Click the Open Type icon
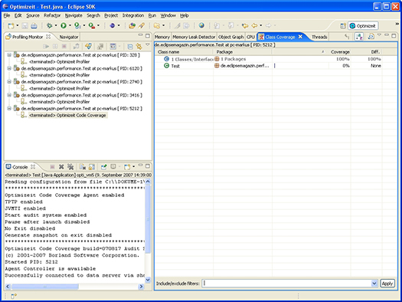Screen dimensions: 402x302 (x=132, y=25)
